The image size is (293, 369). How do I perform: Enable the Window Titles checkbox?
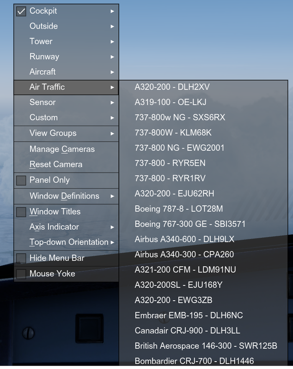(x=21, y=212)
